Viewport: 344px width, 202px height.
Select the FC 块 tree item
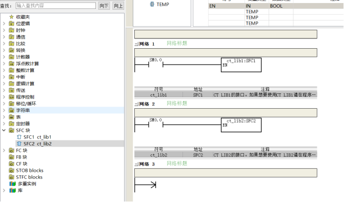pyautogui.click(x=22, y=150)
